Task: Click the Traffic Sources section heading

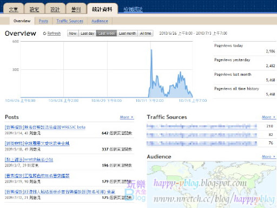Action: pyautogui.click(x=167, y=117)
